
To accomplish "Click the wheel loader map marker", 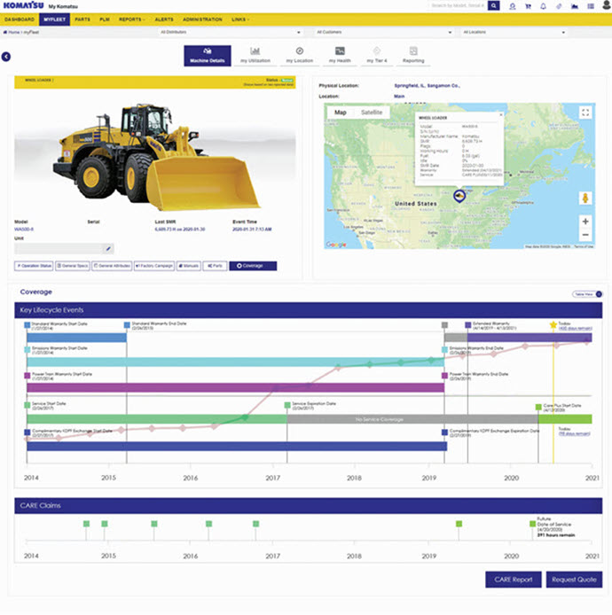I will click(x=459, y=196).
